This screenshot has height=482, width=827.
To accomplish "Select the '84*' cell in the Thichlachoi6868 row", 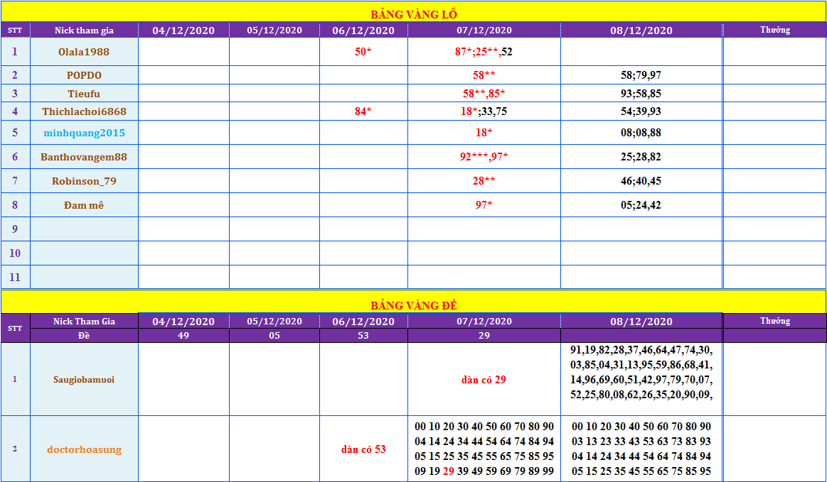I will (363, 111).
